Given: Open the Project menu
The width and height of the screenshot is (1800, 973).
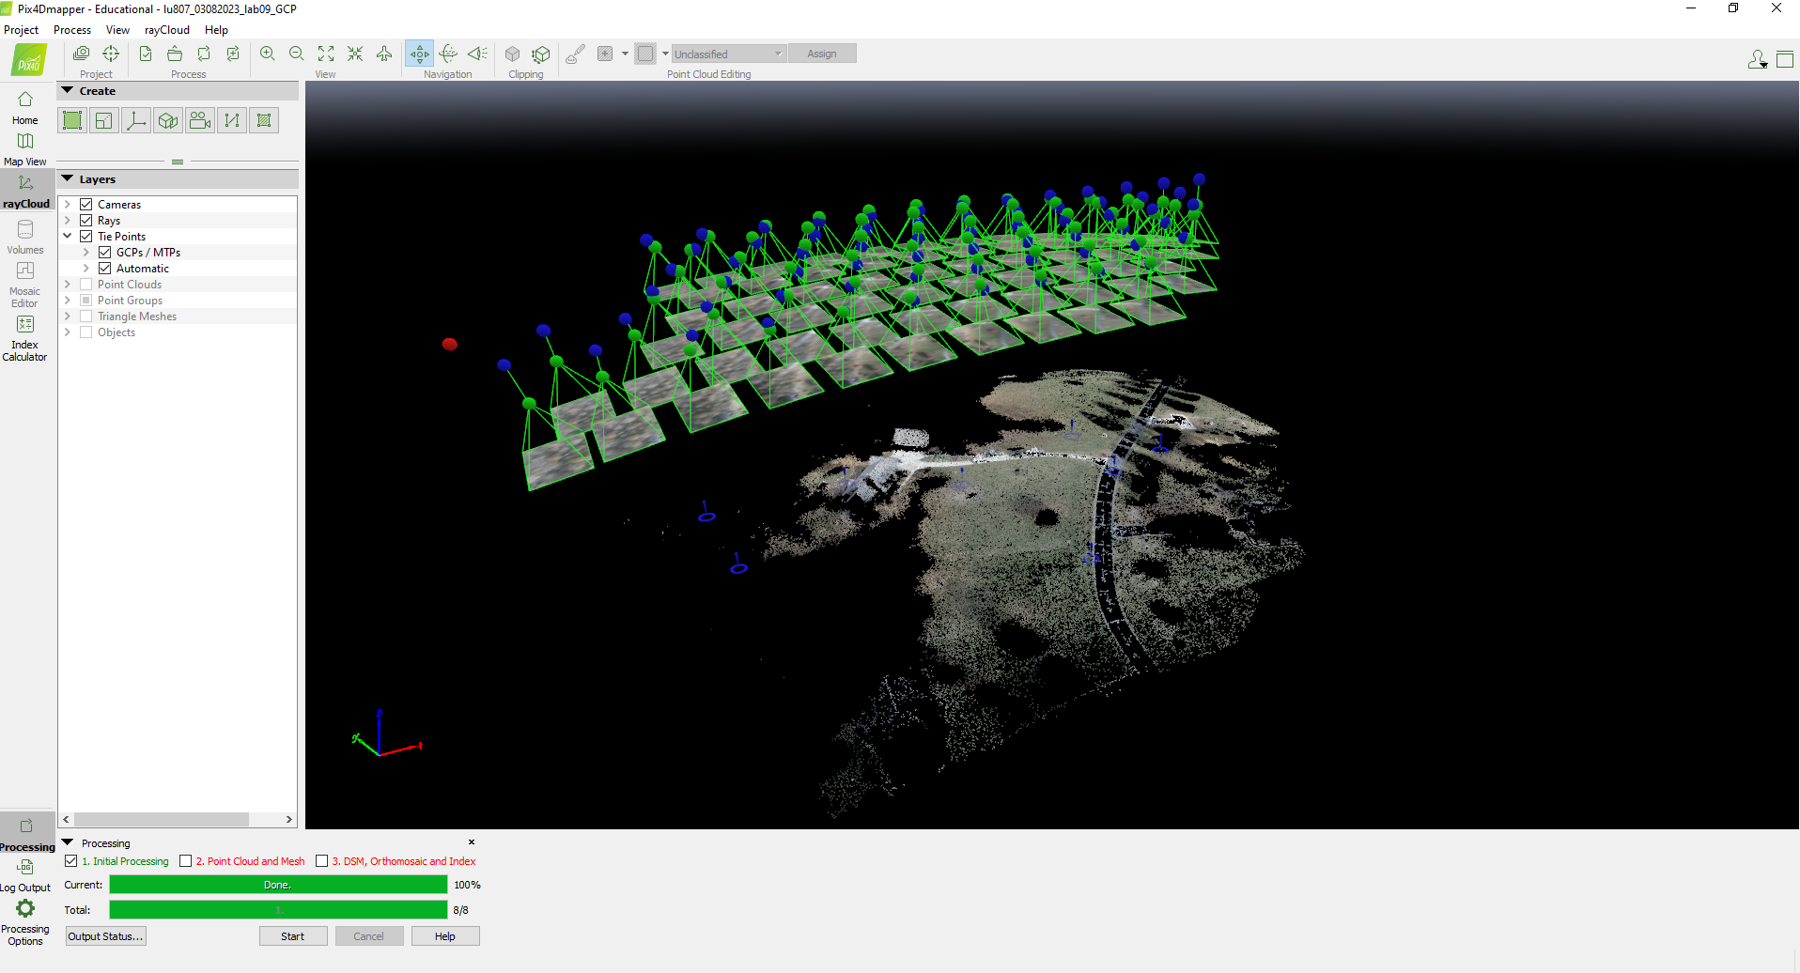Looking at the screenshot, I should click(22, 30).
